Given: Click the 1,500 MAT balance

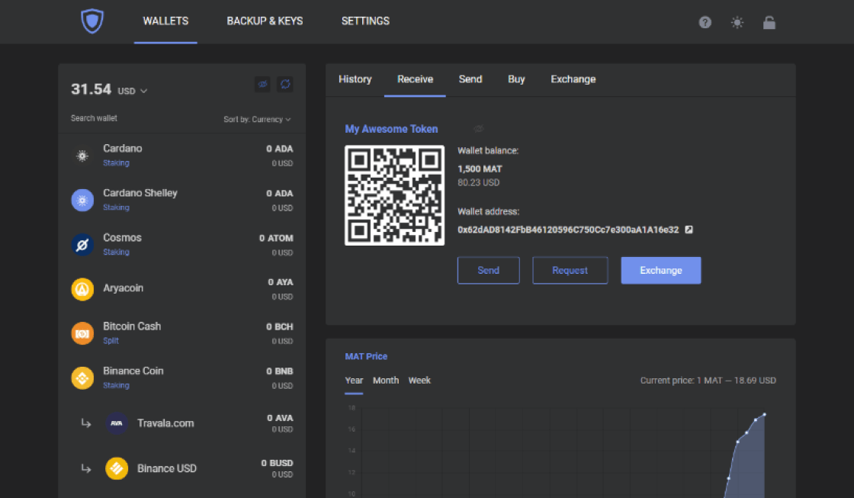Looking at the screenshot, I should tap(480, 169).
